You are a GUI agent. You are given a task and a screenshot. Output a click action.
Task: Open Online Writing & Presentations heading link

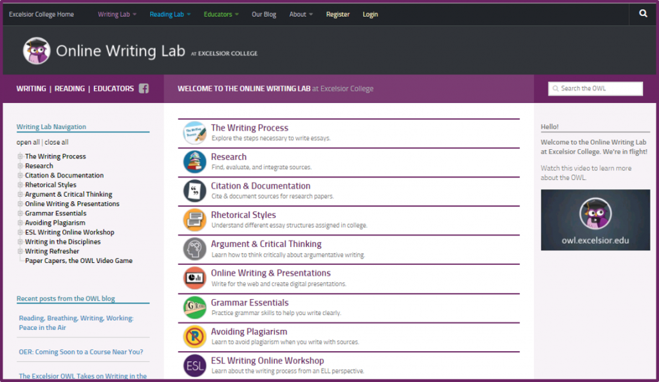[x=271, y=273]
